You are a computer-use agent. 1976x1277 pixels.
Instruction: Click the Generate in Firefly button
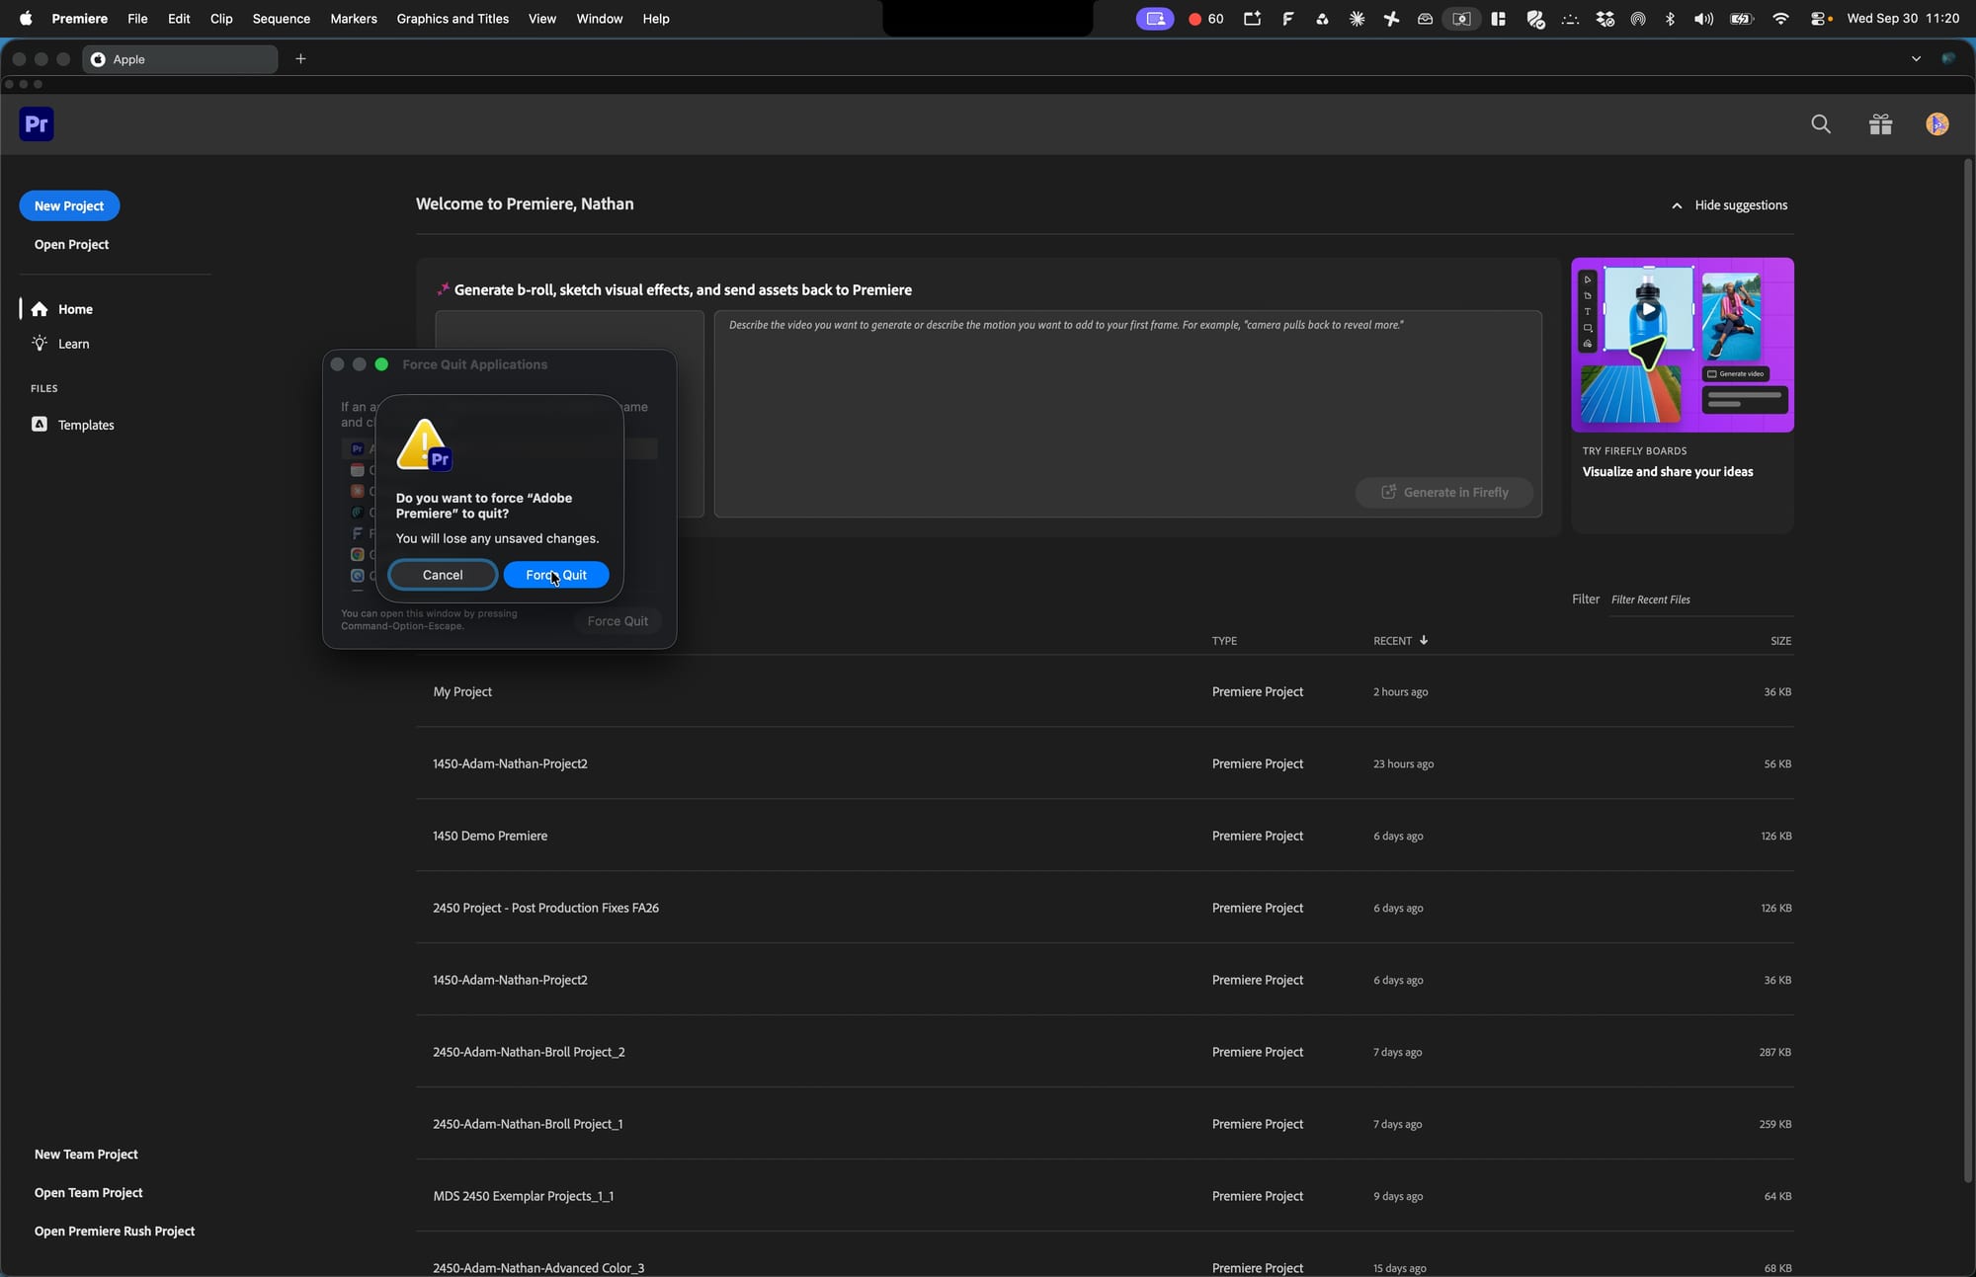(x=1444, y=492)
